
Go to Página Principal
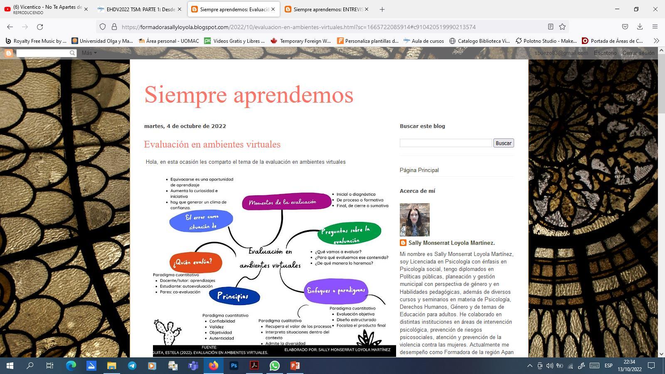coord(419,170)
